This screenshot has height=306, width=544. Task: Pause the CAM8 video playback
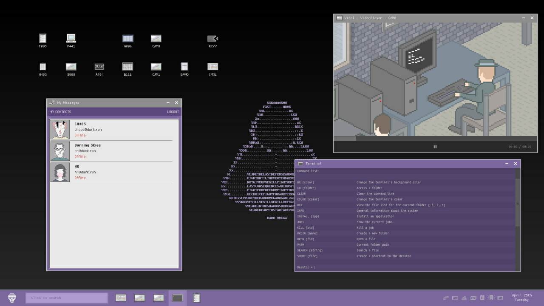point(435,147)
